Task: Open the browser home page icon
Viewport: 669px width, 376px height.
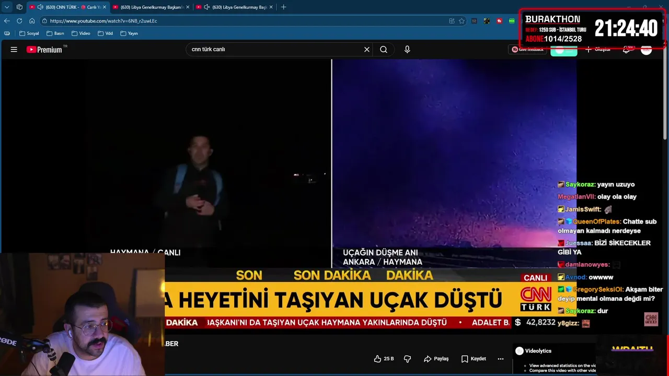Action: pos(32,21)
